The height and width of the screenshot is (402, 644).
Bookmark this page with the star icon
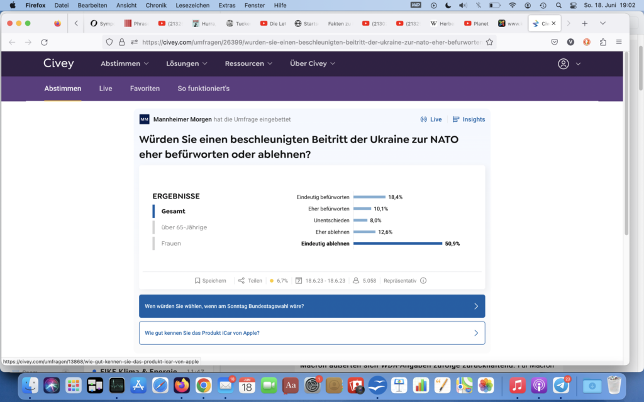pos(489,42)
